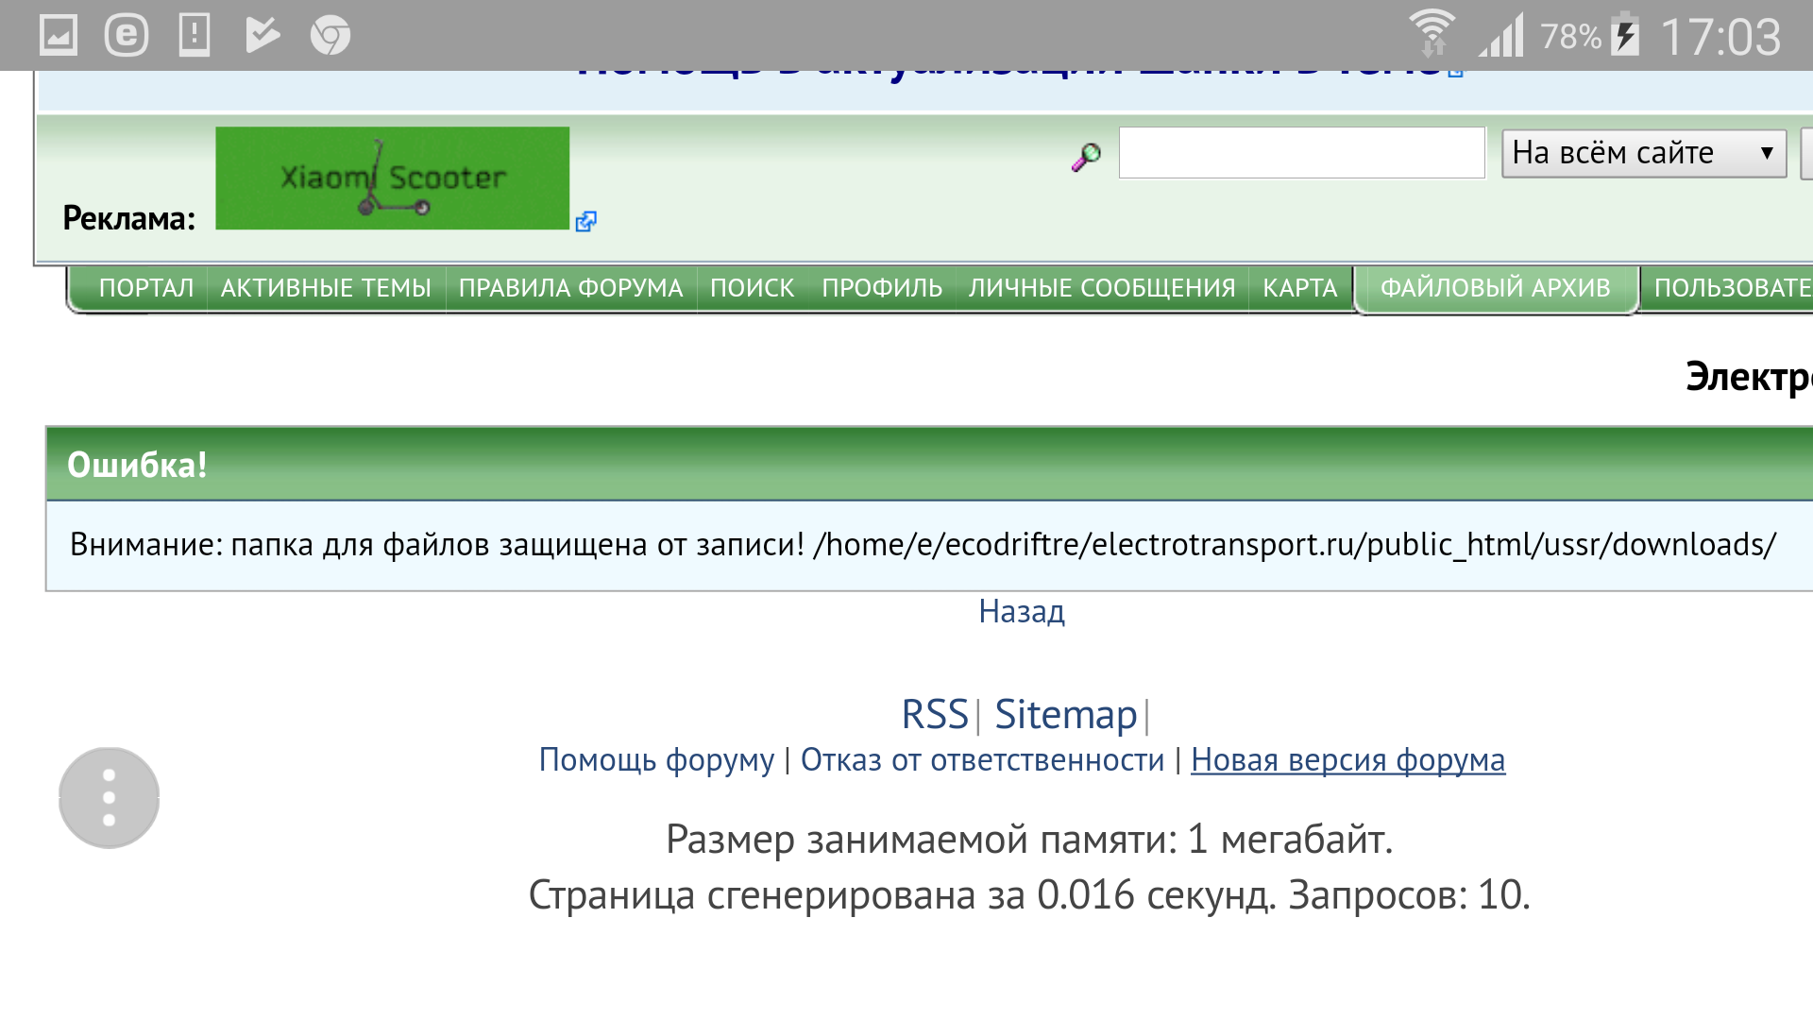Go to АКТИВНЫЕ ТЕМЫ menu item
This screenshot has height=1020, width=1813.
tap(326, 288)
